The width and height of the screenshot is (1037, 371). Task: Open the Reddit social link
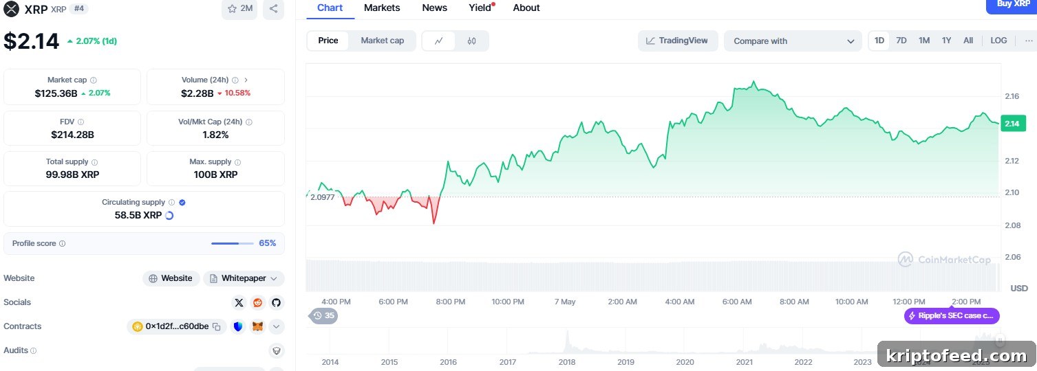click(257, 302)
